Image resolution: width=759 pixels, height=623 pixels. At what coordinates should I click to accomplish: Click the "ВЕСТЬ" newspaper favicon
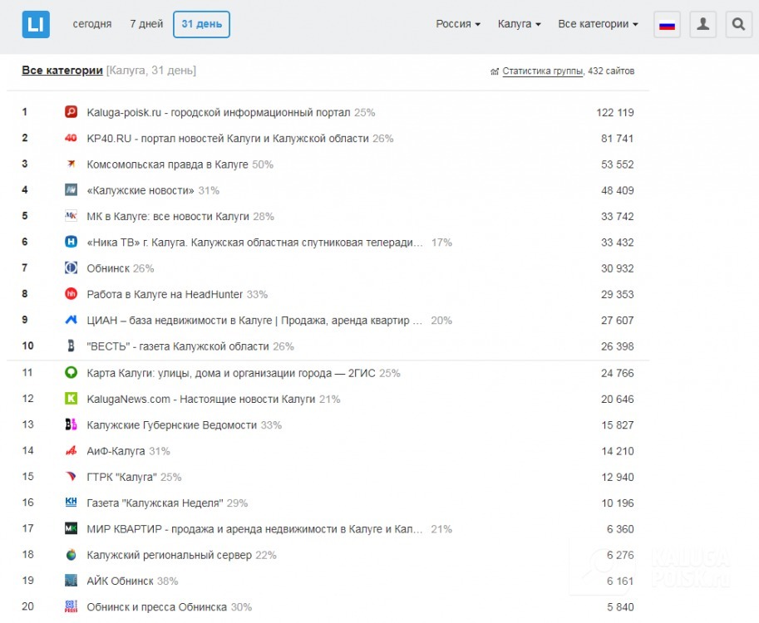pos(71,346)
